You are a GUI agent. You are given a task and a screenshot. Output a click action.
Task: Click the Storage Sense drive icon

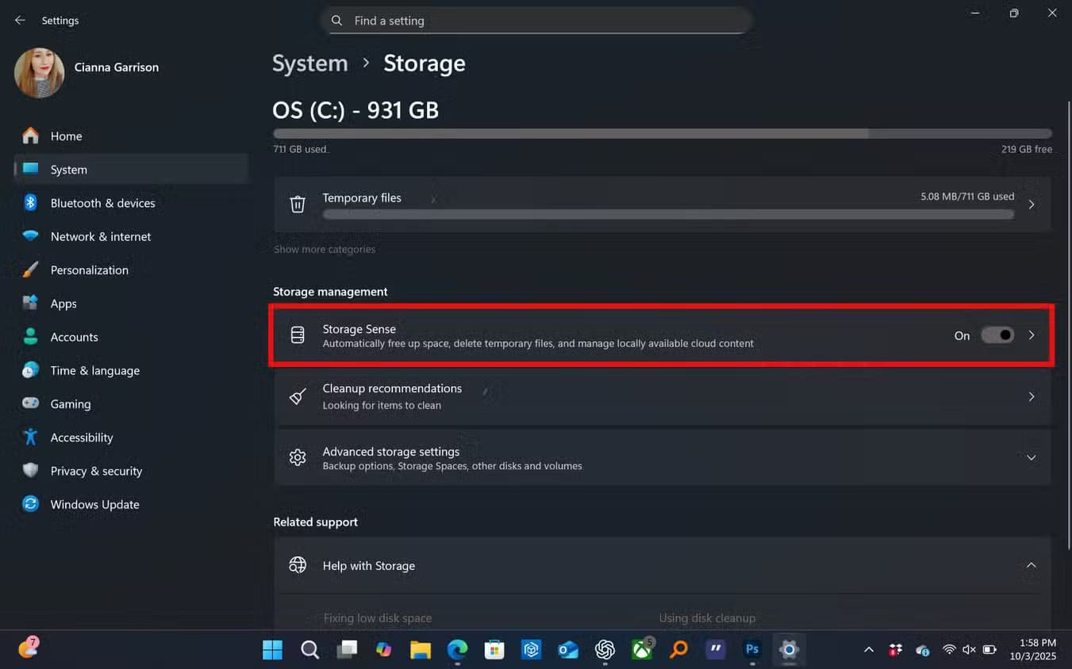pos(298,335)
